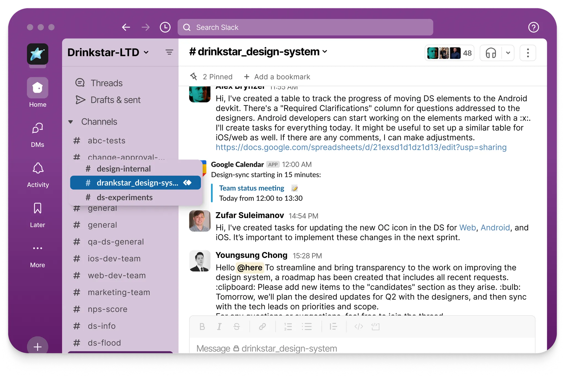The width and height of the screenshot is (565, 376).
Task: Go forward with the right arrow icon
Action: [145, 27]
